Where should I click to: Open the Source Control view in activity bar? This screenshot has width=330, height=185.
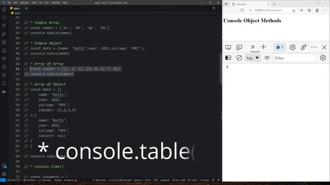4,26
